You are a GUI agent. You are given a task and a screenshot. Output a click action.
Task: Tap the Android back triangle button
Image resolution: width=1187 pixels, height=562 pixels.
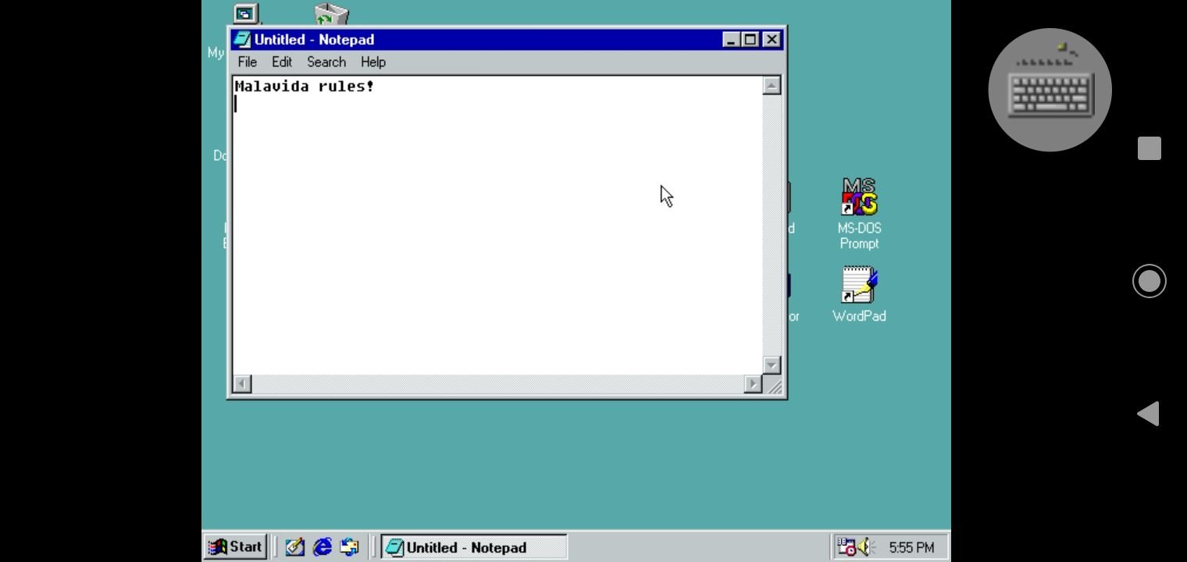click(x=1148, y=414)
